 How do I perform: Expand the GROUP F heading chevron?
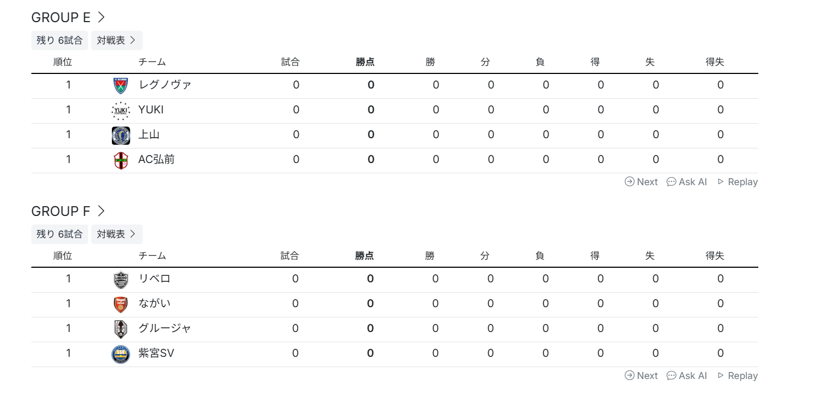point(101,211)
